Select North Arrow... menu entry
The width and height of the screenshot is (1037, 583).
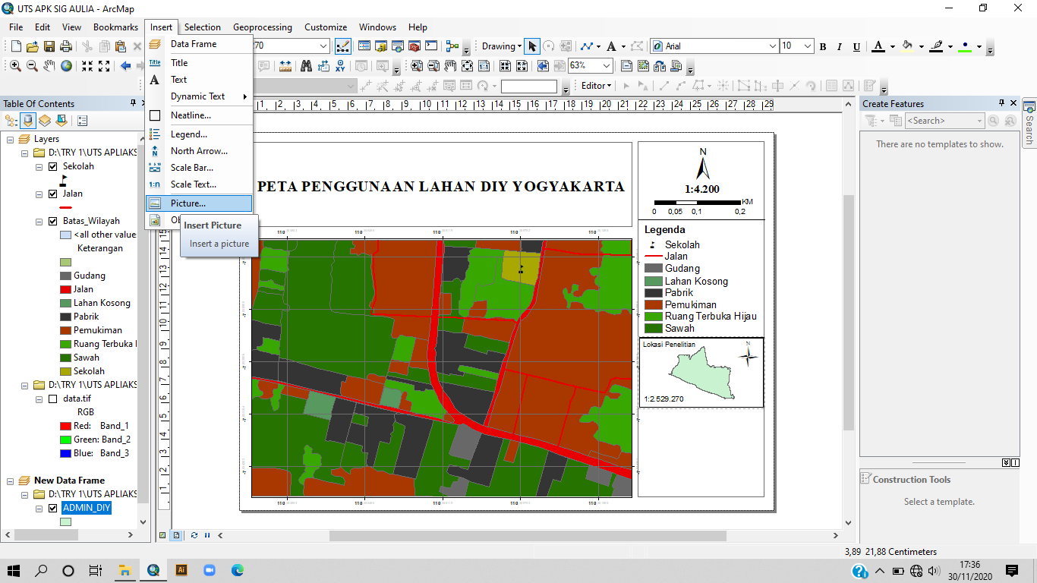click(198, 151)
